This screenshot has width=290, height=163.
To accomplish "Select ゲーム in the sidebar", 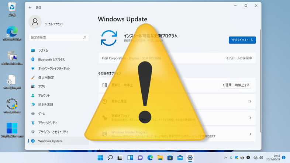I will click(x=58, y=114).
